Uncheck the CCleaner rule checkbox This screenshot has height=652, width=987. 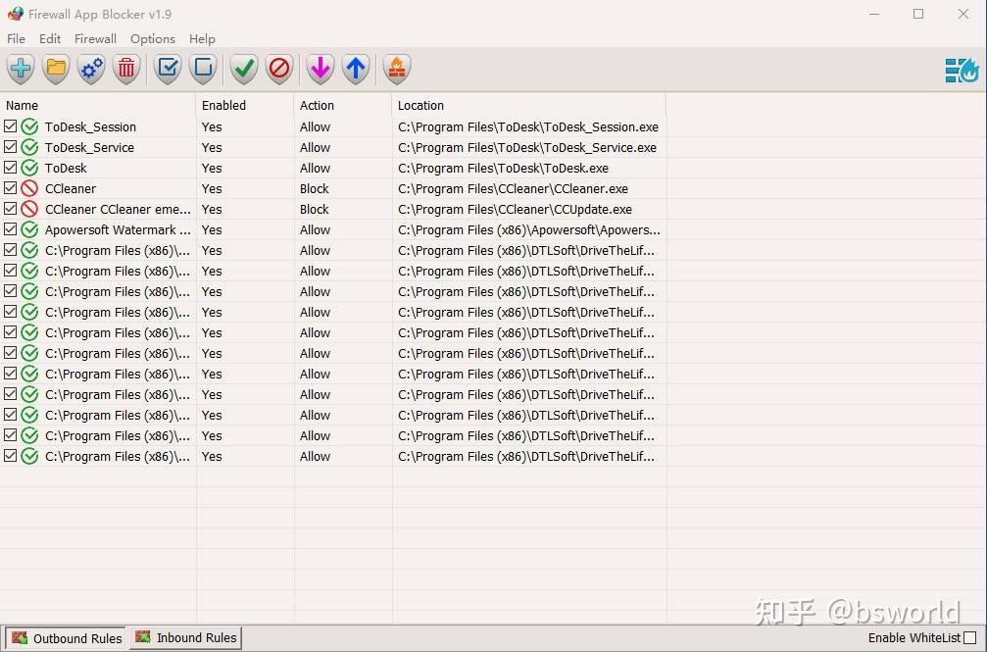pyautogui.click(x=10, y=187)
